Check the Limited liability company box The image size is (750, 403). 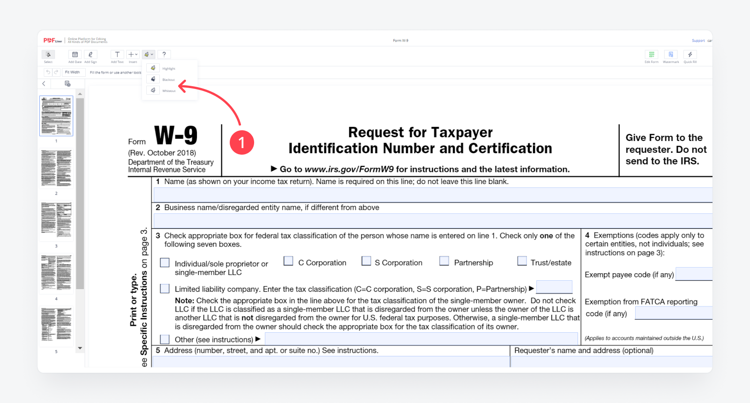[x=165, y=289]
